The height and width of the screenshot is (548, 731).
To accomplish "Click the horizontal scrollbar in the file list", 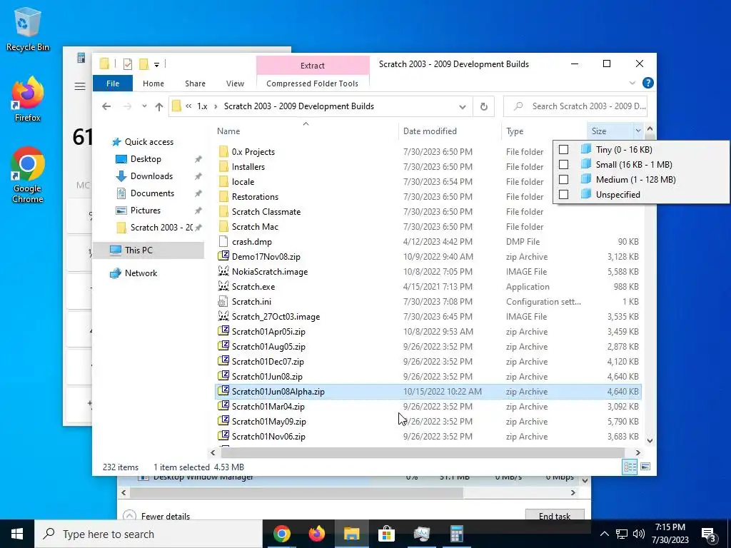I will click(x=423, y=452).
